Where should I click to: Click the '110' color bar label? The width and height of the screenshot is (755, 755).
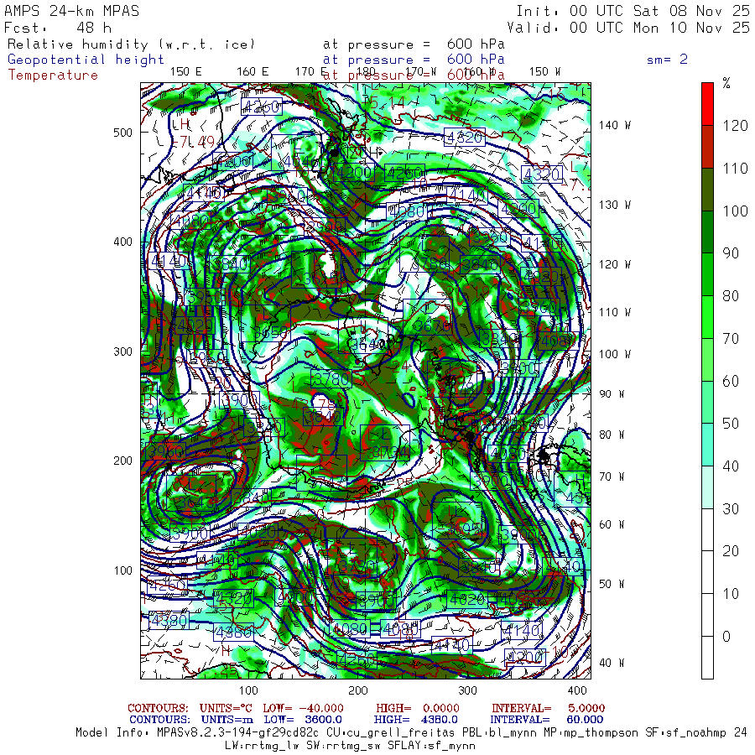pos(735,169)
